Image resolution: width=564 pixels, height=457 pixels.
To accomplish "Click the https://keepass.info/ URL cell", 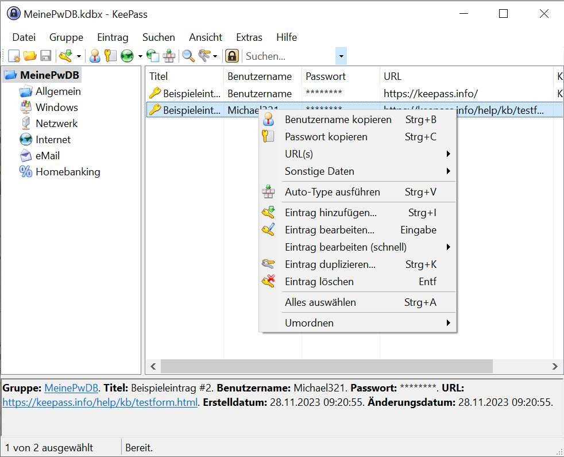I will coord(431,94).
